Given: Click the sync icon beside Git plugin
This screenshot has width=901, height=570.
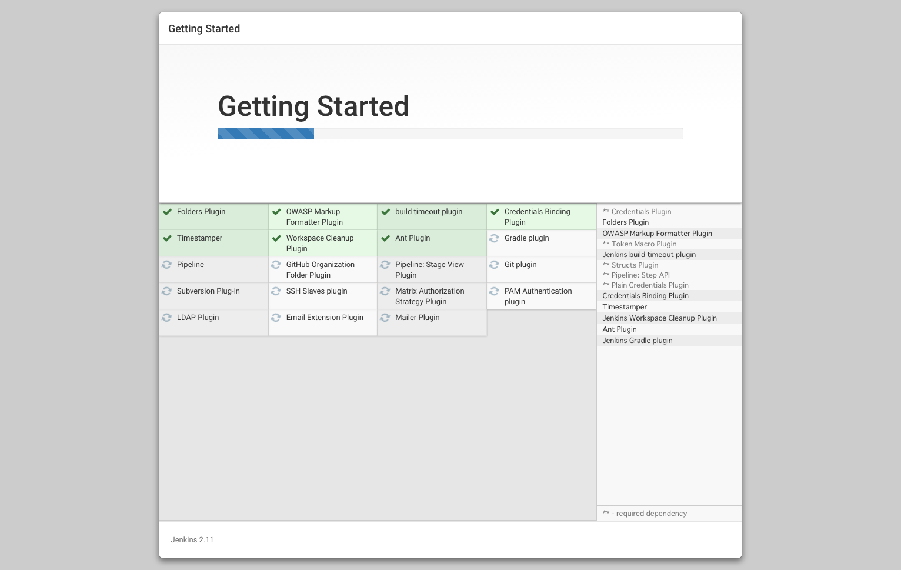Looking at the screenshot, I should (495, 265).
